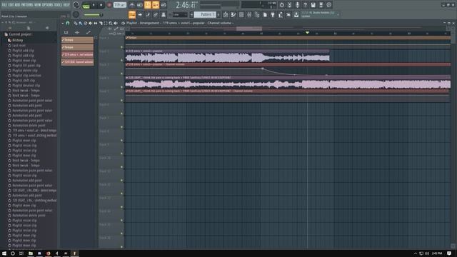This screenshot has width=457, height=257.
Task: Open the plugin picker plug icon
Action: tap(273, 14)
